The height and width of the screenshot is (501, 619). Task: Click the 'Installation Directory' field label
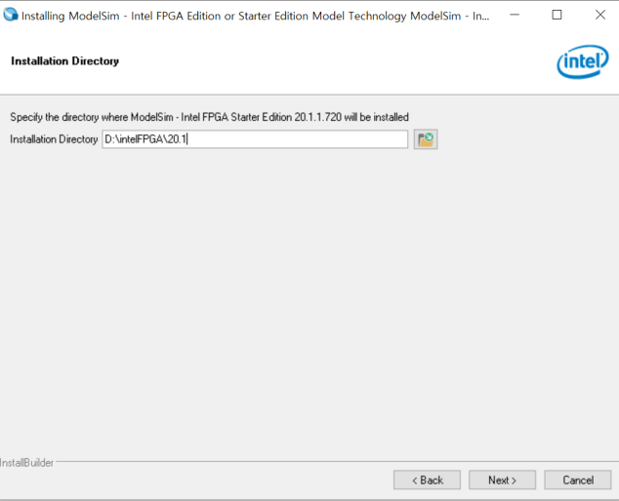point(54,139)
